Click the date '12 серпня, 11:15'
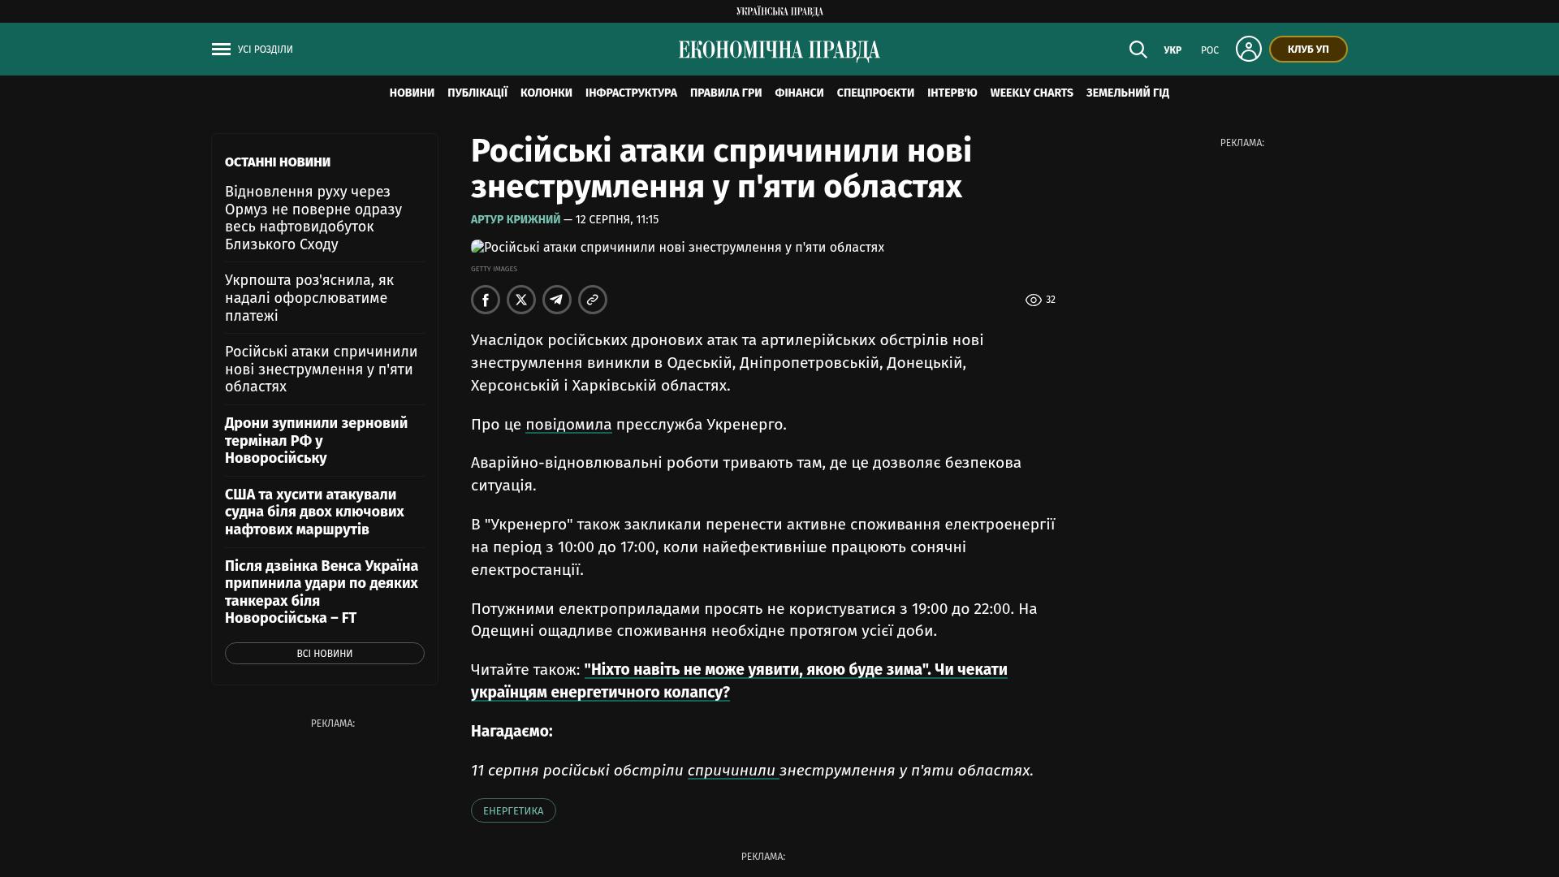 (x=617, y=220)
